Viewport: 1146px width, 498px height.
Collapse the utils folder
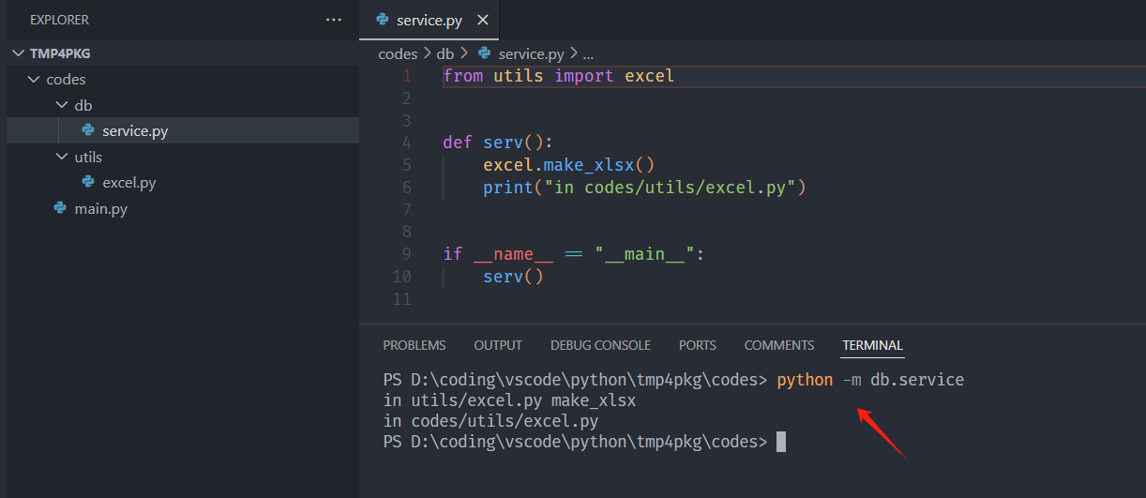tap(62, 157)
